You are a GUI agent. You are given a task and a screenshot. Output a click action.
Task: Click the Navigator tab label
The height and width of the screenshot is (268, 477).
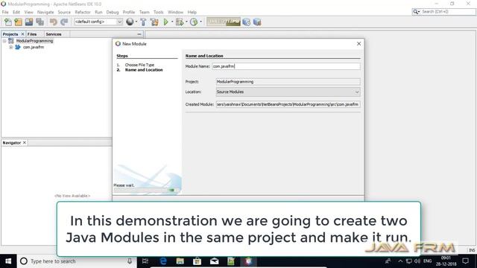click(12, 142)
